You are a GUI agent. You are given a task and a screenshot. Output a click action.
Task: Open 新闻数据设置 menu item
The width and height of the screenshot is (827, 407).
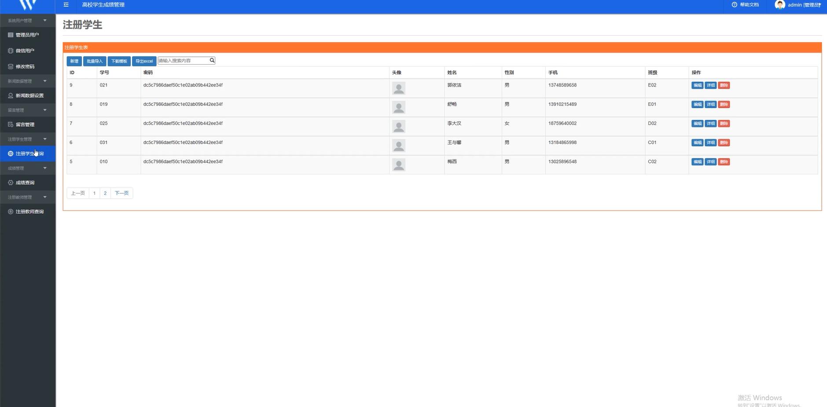[x=28, y=95]
